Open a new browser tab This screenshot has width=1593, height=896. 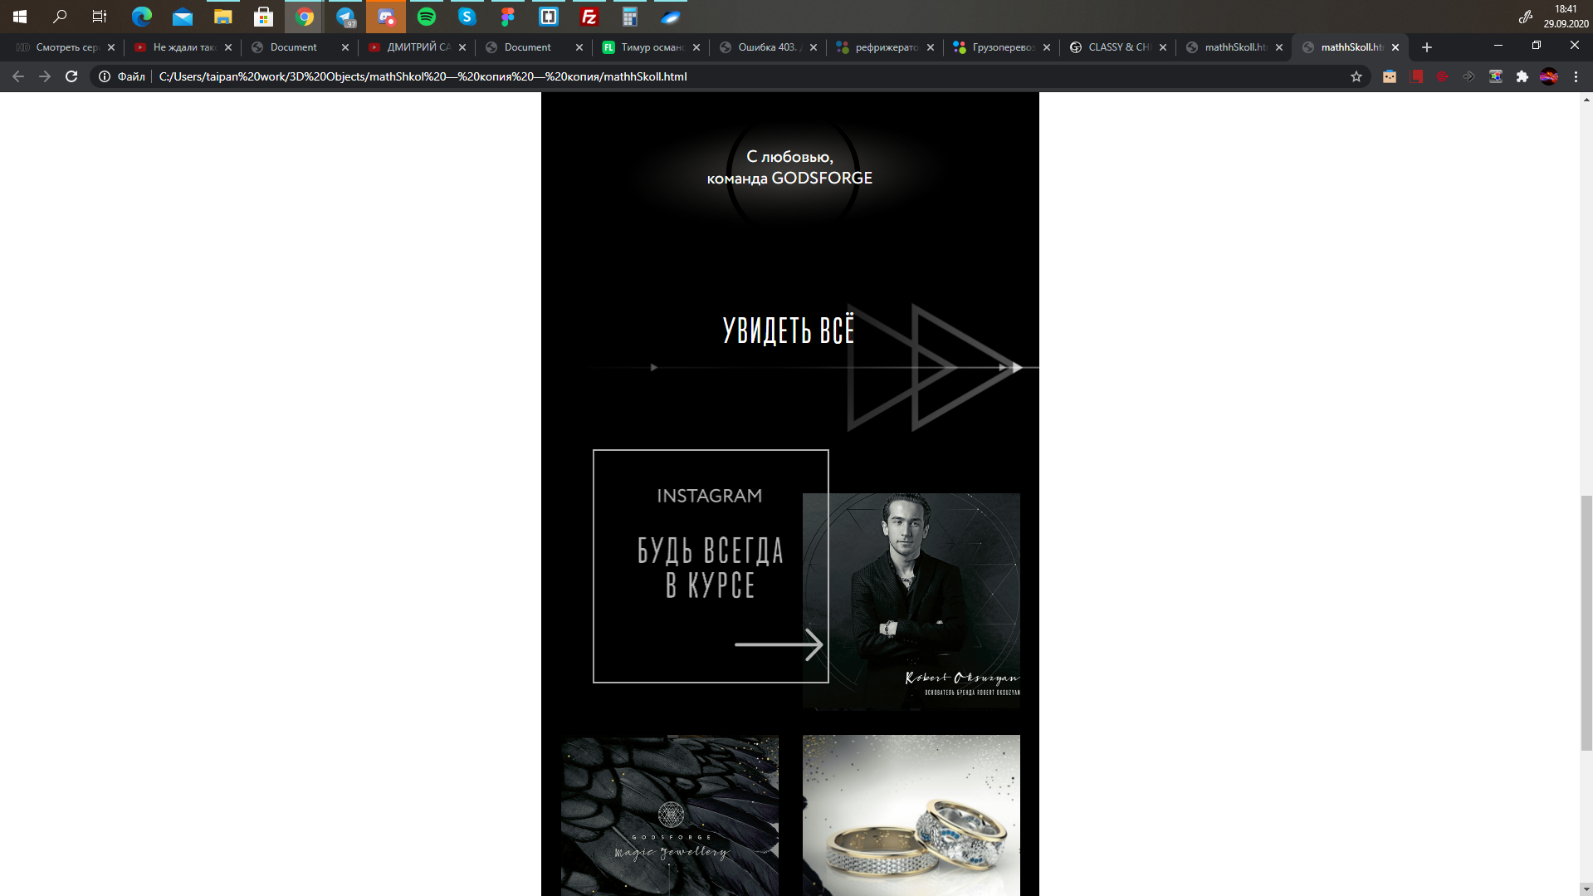[1426, 47]
